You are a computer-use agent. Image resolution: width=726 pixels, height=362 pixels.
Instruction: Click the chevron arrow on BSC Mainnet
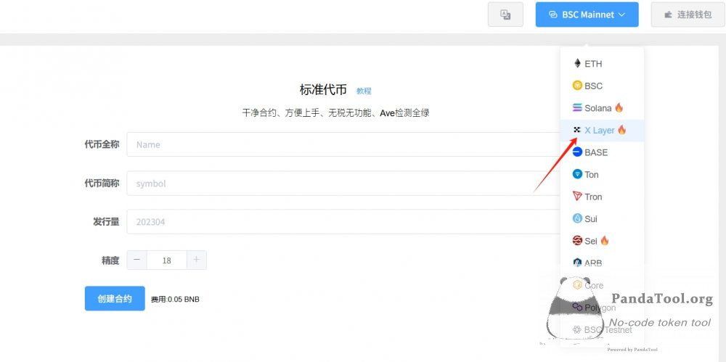[622, 15]
